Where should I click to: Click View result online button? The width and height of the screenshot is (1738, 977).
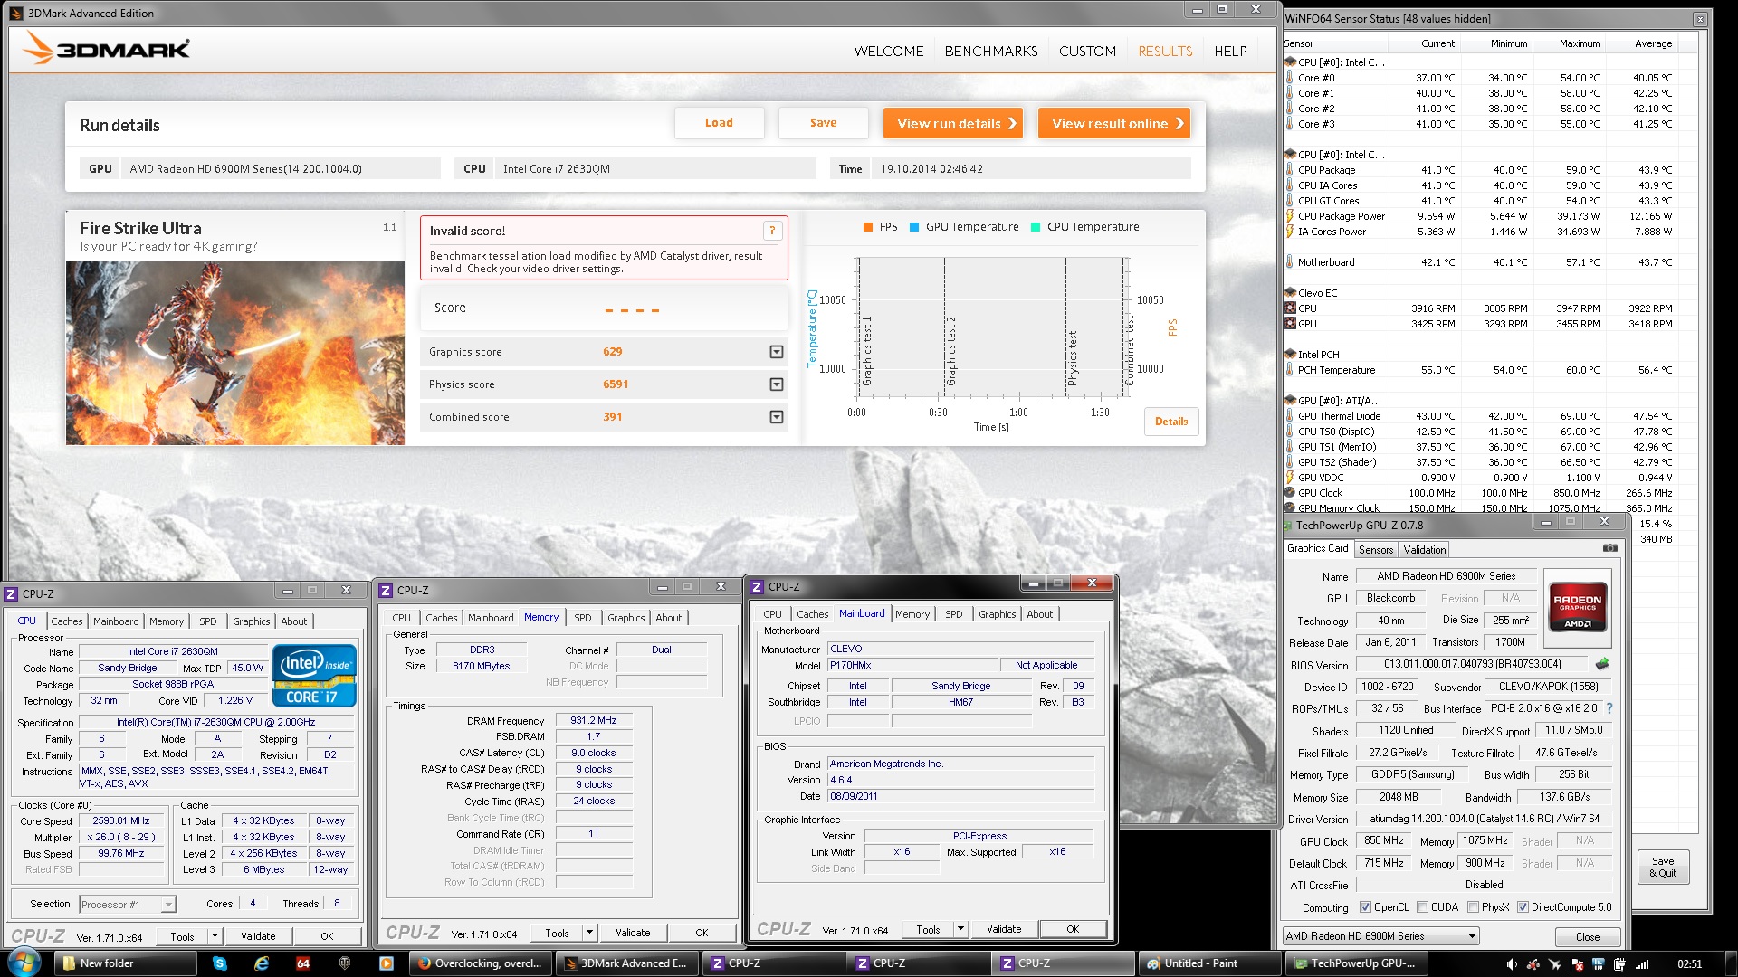tap(1113, 123)
